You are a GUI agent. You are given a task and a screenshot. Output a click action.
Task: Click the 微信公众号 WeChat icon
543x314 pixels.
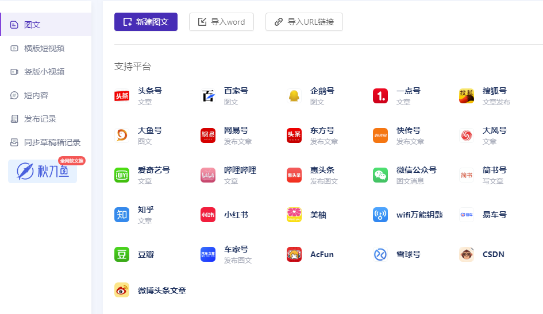click(380, 175)
